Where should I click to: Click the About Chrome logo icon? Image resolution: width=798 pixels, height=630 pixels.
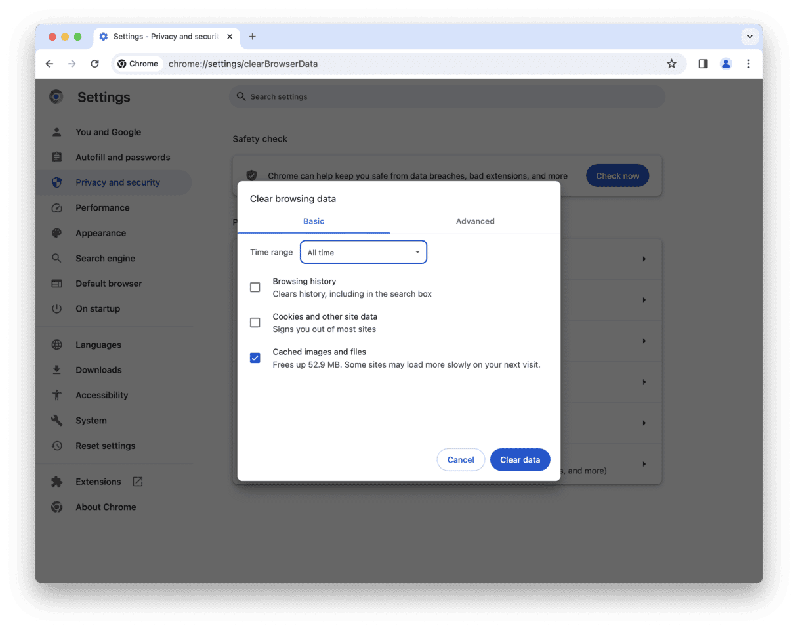56,507
